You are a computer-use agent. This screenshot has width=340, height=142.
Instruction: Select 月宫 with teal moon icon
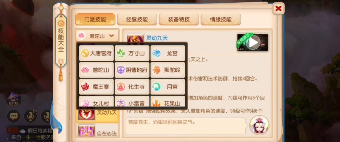pyautogui.click(x=168, y=87)
